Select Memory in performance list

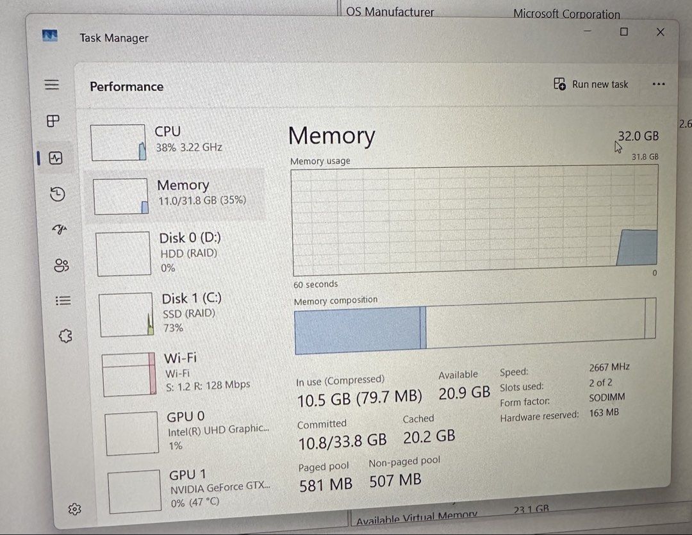[176, 195]
